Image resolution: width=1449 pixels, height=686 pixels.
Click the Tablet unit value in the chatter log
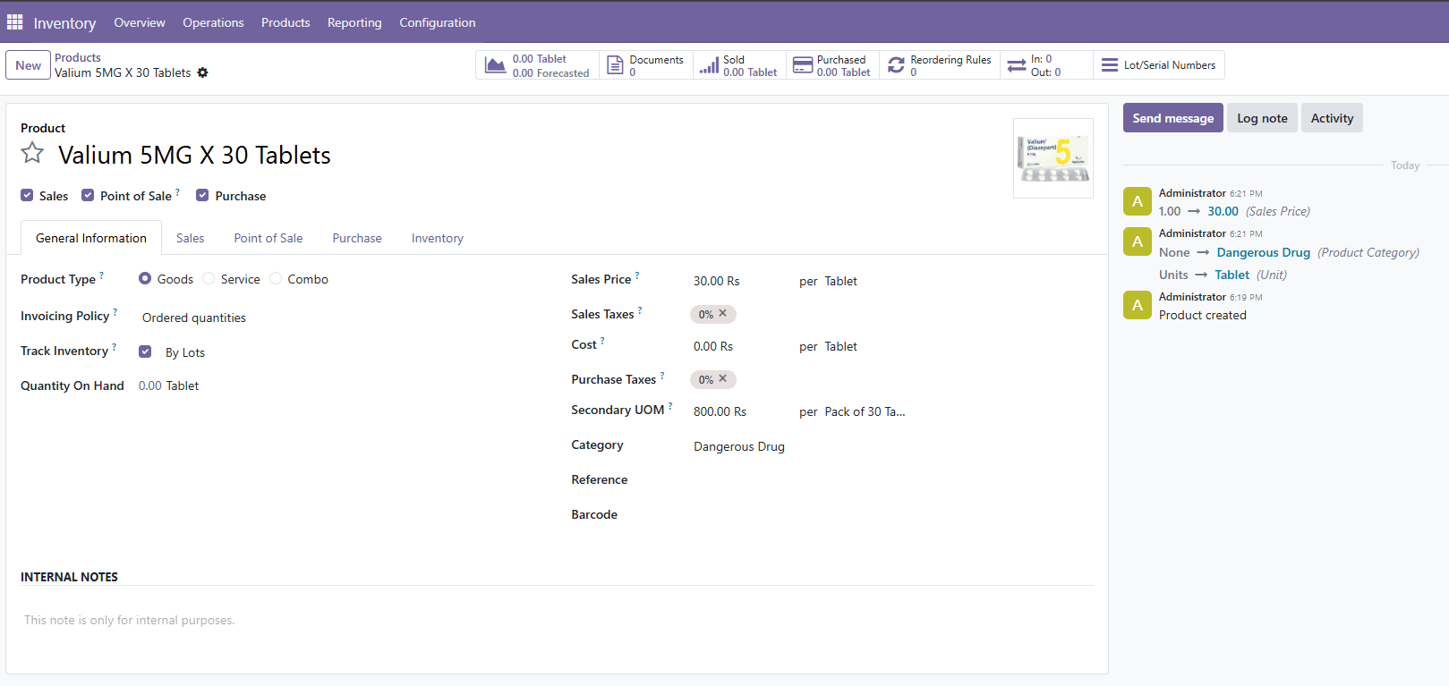[x=1232, y=275]
